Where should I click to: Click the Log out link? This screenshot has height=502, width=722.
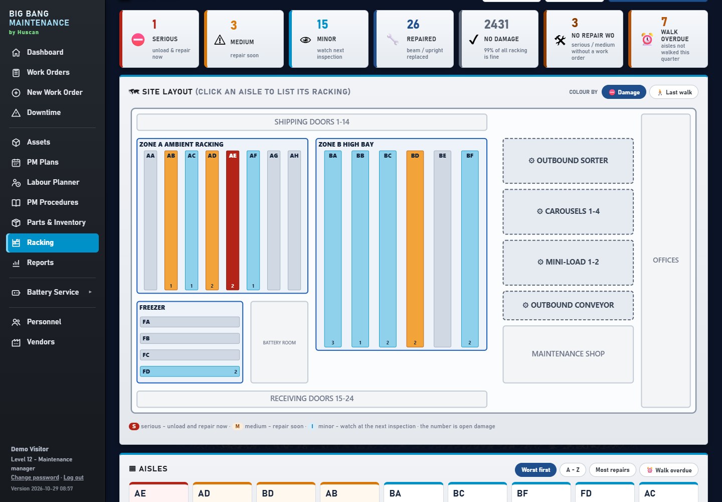point(74,477)
